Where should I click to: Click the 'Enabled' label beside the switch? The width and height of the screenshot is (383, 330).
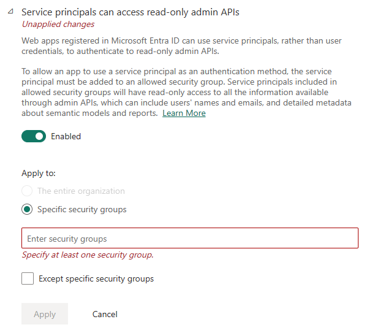pyautogui.click(x=66, y=136)
